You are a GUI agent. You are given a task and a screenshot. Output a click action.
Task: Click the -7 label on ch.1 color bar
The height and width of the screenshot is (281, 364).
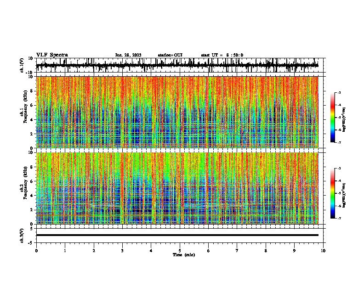click(x=339, y=142)
